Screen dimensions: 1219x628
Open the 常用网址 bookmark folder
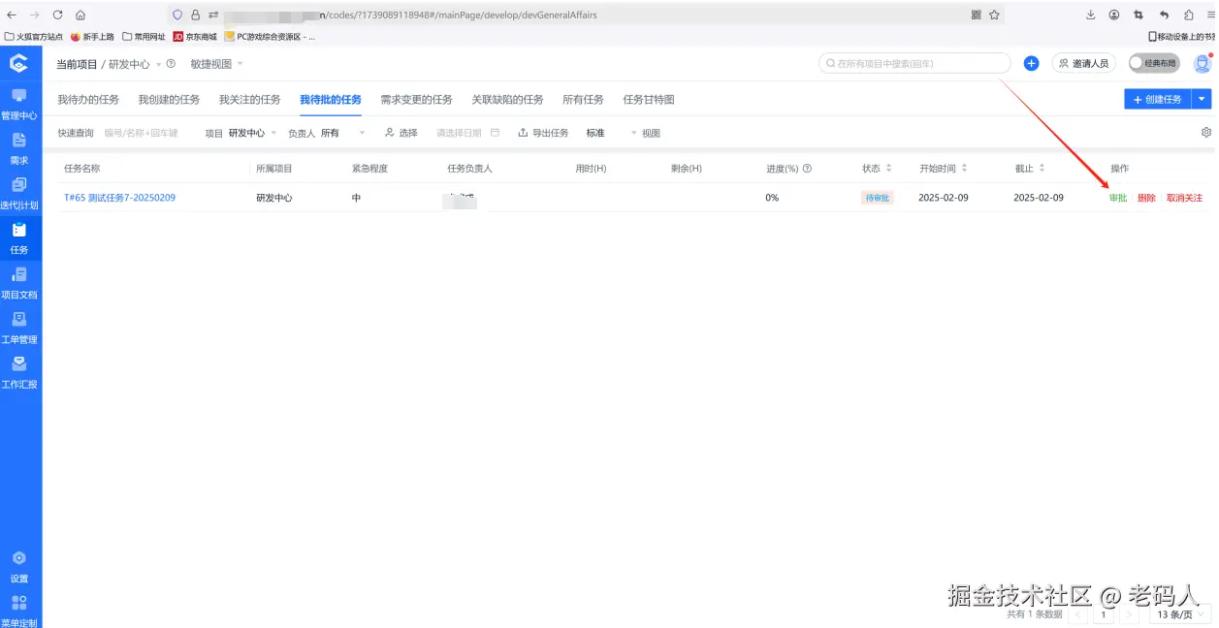click(x=144, y=37)
